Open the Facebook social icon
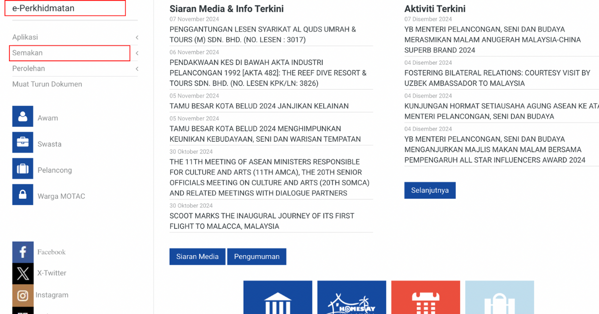 point(22,252)
